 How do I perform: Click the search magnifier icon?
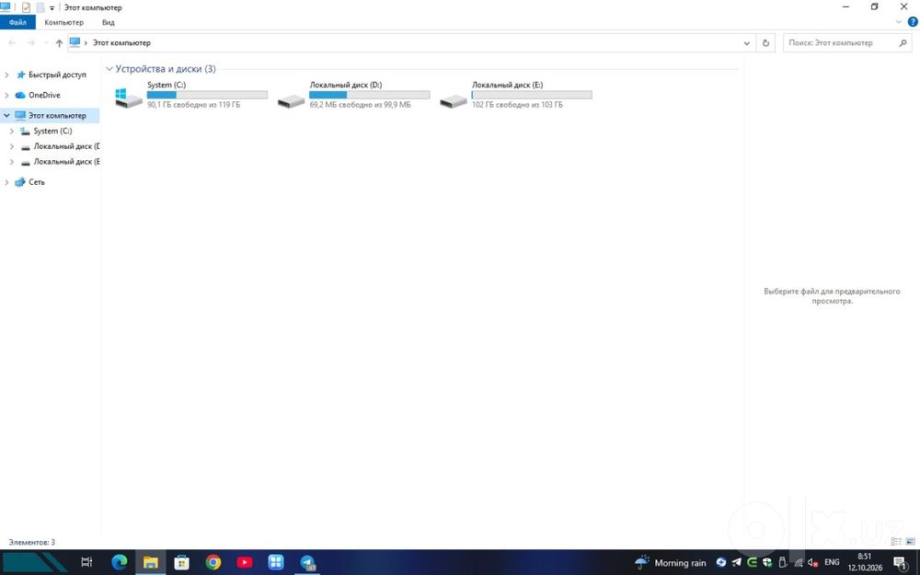coord(903,43)
